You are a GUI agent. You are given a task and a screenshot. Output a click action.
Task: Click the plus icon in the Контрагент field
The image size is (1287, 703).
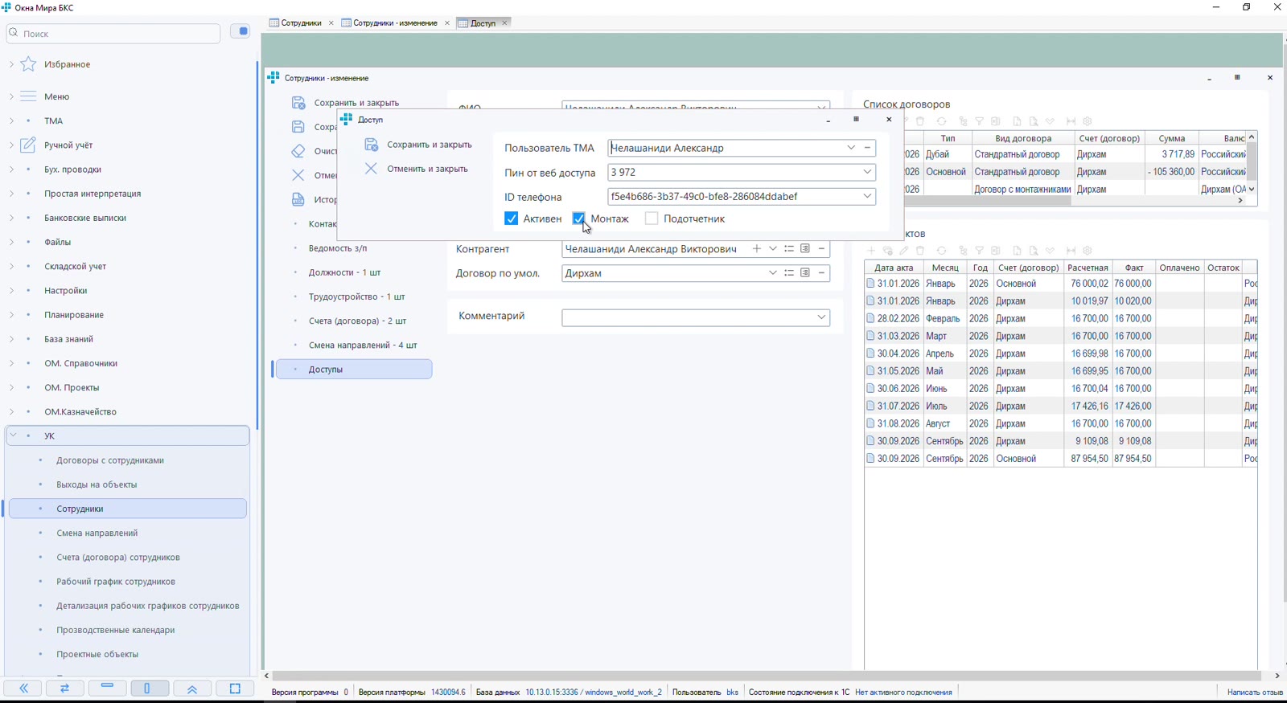(x=756, y=249)
